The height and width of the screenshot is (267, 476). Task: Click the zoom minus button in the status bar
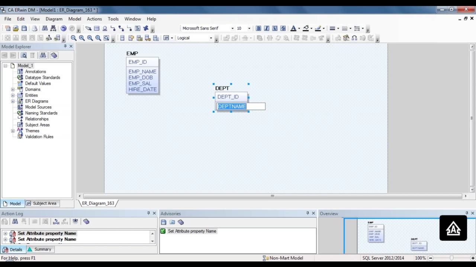click(x=431, y=258)
